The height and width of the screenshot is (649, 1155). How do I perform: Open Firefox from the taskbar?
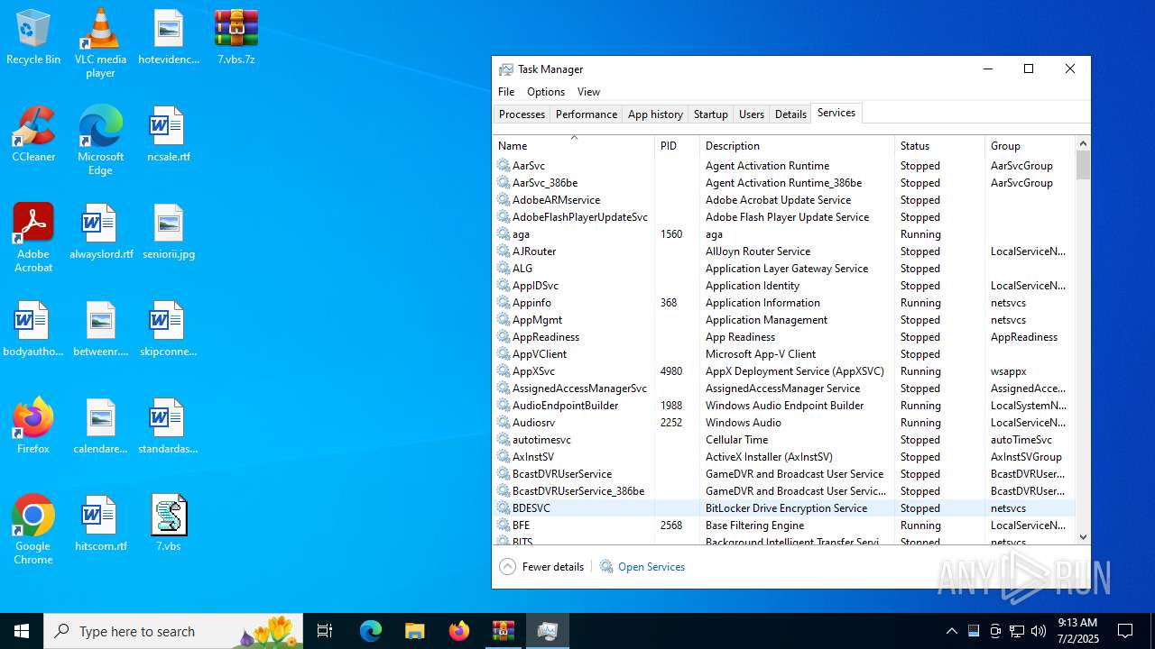459,631
